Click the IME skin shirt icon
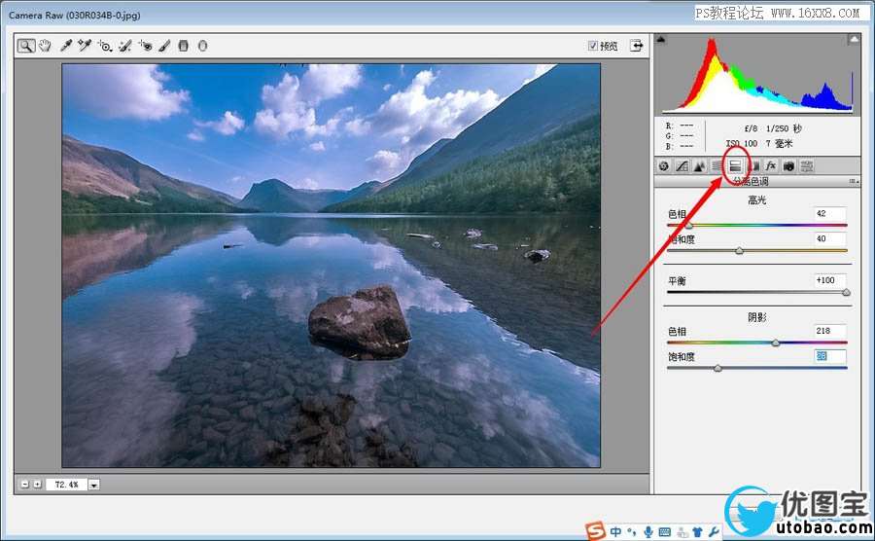 pos(697,531)
